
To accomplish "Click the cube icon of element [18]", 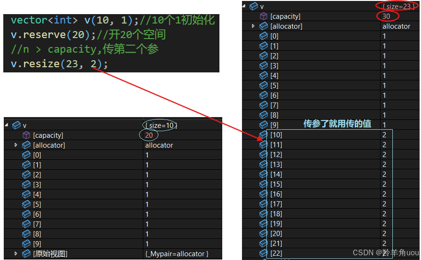I will (x=264, y=214).
